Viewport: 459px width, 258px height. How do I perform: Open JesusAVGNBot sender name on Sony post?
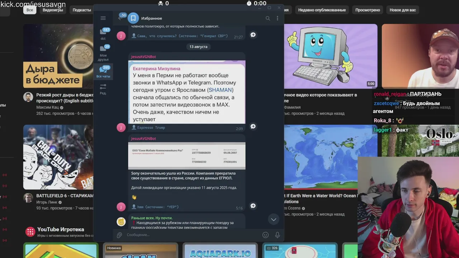[x=143, y=138]
